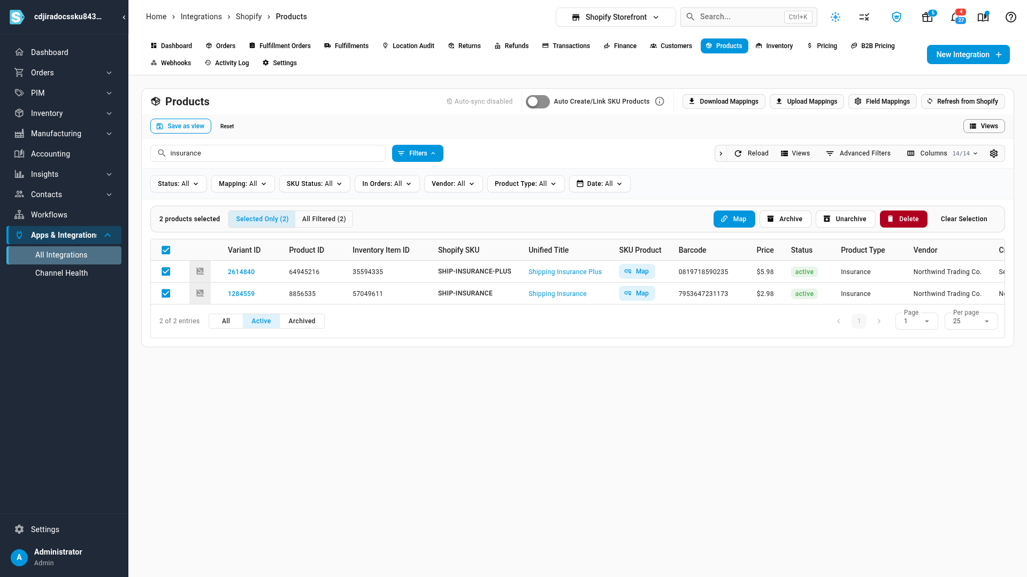
Task: Open the Fulfillment Orders tab
Action: [x=280, y=46]
